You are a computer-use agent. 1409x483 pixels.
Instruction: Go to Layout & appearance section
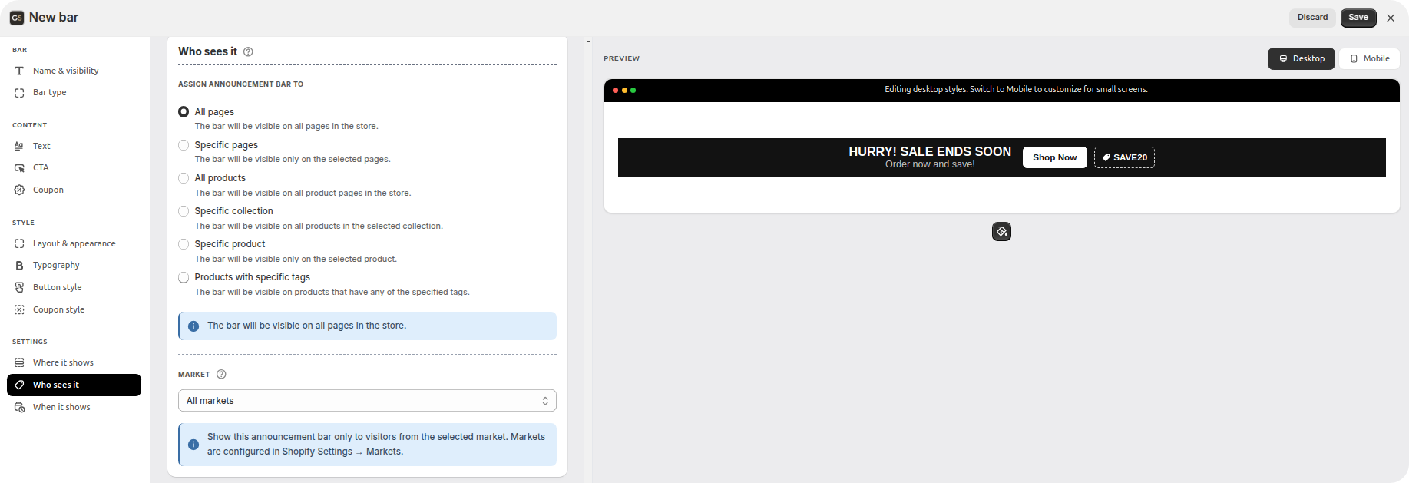(74, 243)
